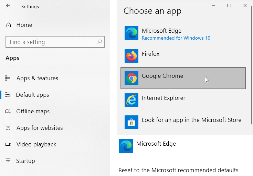Image resolution: width=253 pixels, height=176 pixels.
Task: Open Video playback section
Action: 36,144
